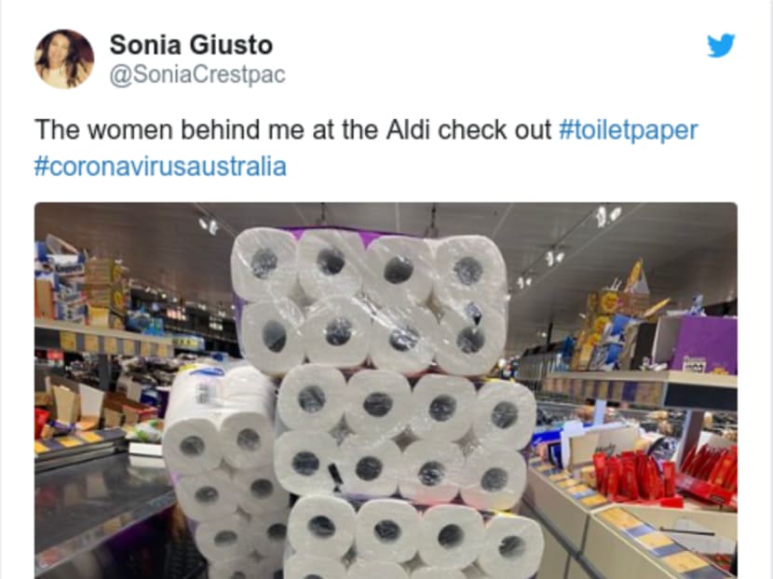This screenshot has width=773, height=579.
Task: Click the Twitter bird logo icon
Action: tap(721, 46)
